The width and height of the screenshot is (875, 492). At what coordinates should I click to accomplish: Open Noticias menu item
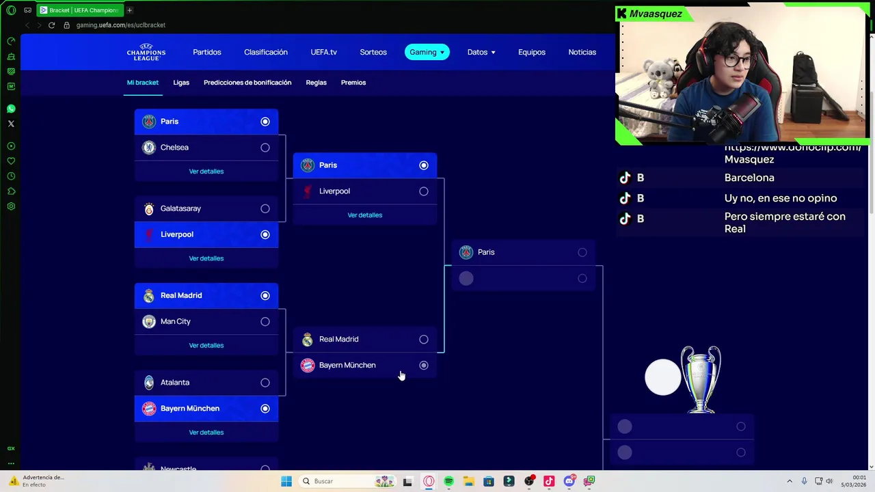[582, 52]
